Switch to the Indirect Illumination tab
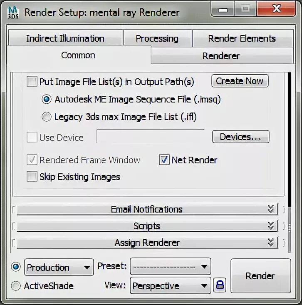Screen dimensions: 302x305 click(x=65, y=38)
